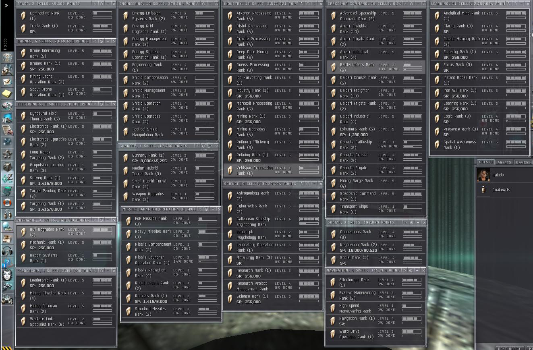533x350 pixels.
Task: Open the yellow notepad icon in sidebar
Action: pos(7,94)
